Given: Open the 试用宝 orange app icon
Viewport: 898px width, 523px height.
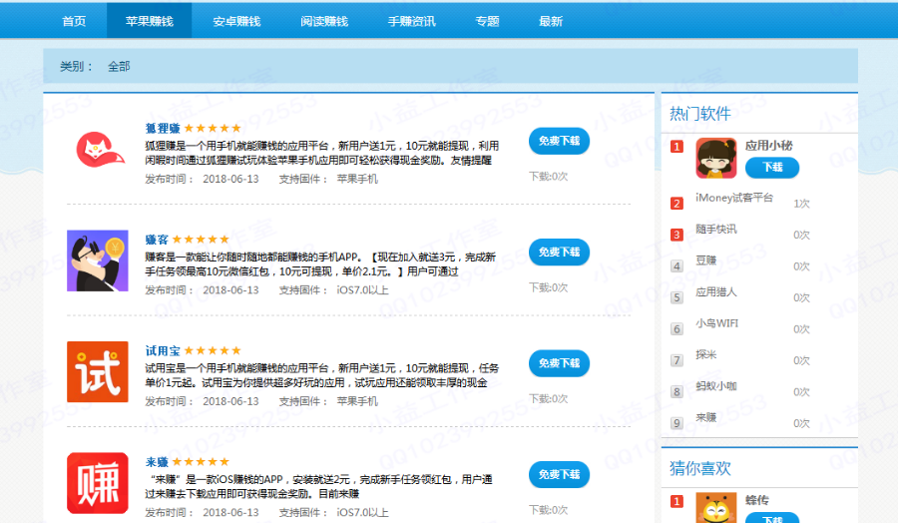Looking at the screenshot, I should click(x=98, y=371).
